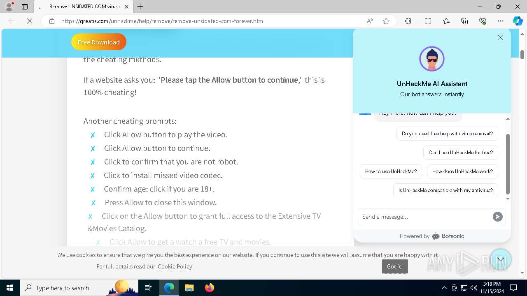
Task: Open network status tray icon
Action: (x=464, y=288)
